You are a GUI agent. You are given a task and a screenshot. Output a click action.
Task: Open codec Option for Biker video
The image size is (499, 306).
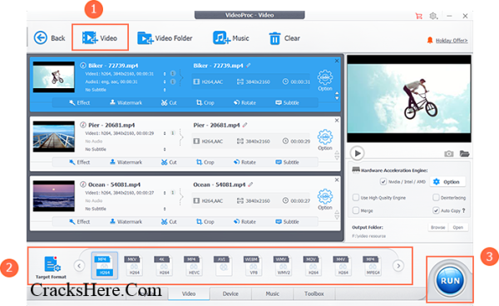point(325,80)
